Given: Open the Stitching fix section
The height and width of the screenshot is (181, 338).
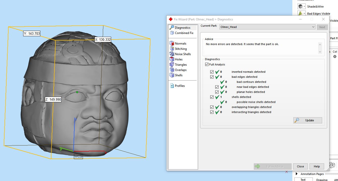Looking at the screenshot, I should pos(180,49).
